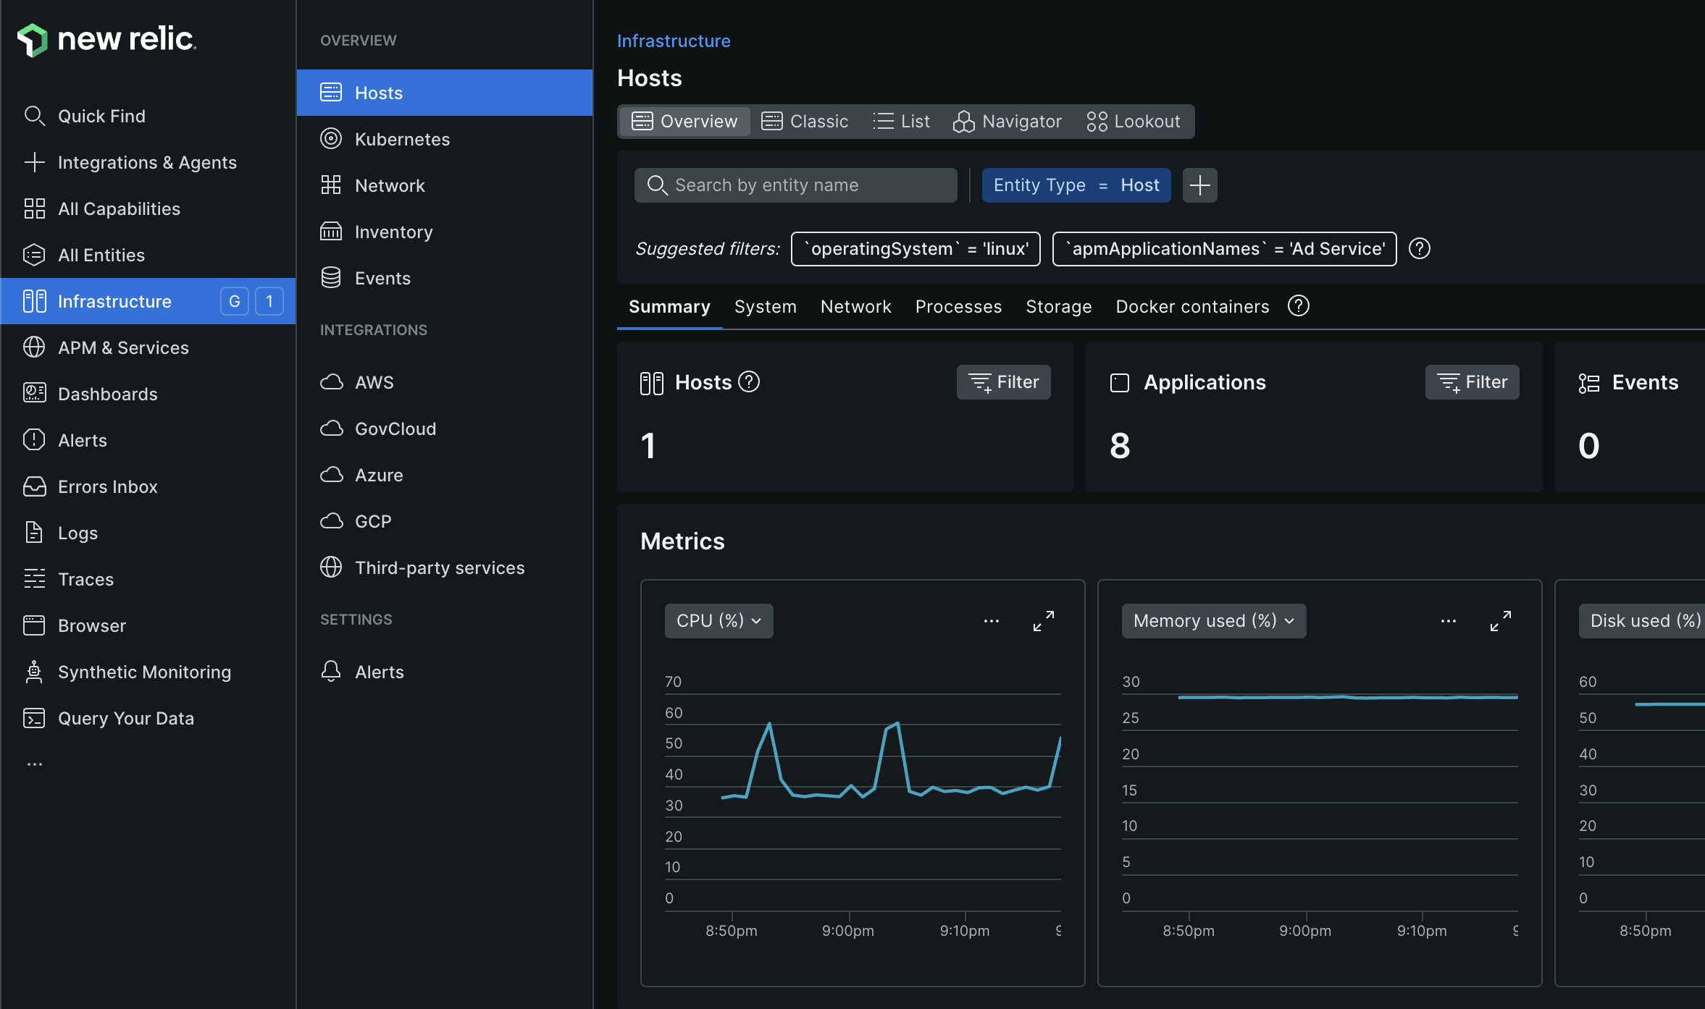Switch to List view
The height and width of the screenshot is (1009, 1705).
pos(902,121)
